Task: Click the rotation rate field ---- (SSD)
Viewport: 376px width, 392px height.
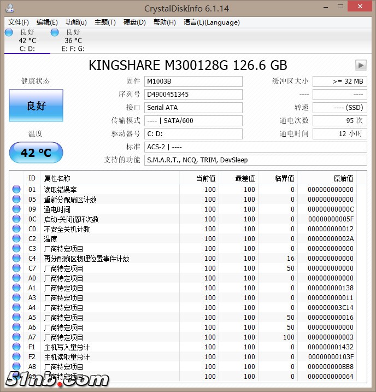Action: (340, 108)
